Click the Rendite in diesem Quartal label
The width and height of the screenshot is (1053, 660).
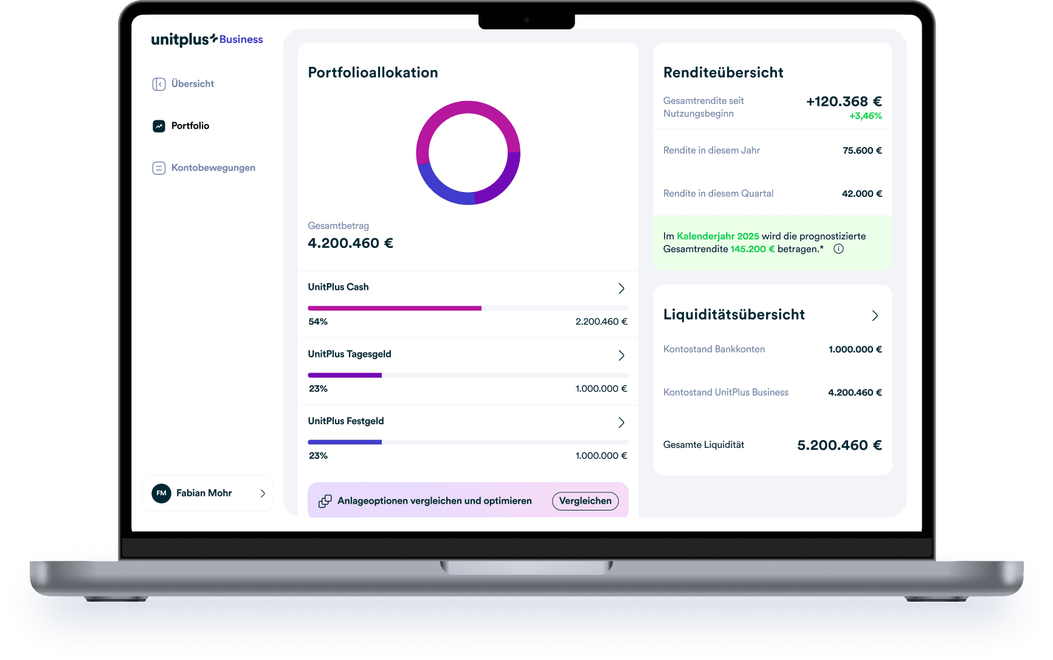coord(718,194)
